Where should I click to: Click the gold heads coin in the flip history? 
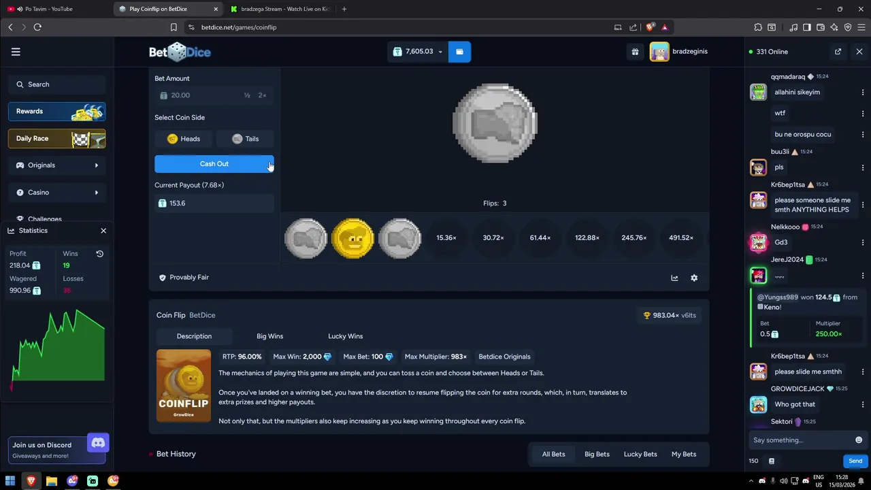(352, 238)
